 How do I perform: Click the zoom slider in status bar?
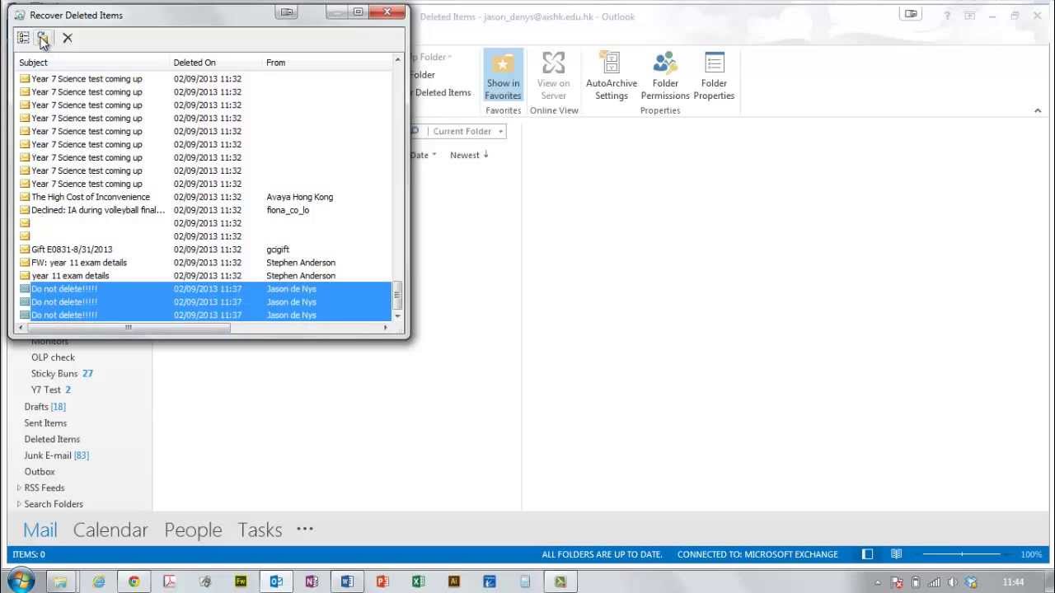pyautogui.click(x=962, y=554)
